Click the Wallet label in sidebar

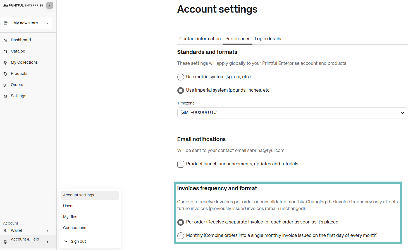coord(16,230)
